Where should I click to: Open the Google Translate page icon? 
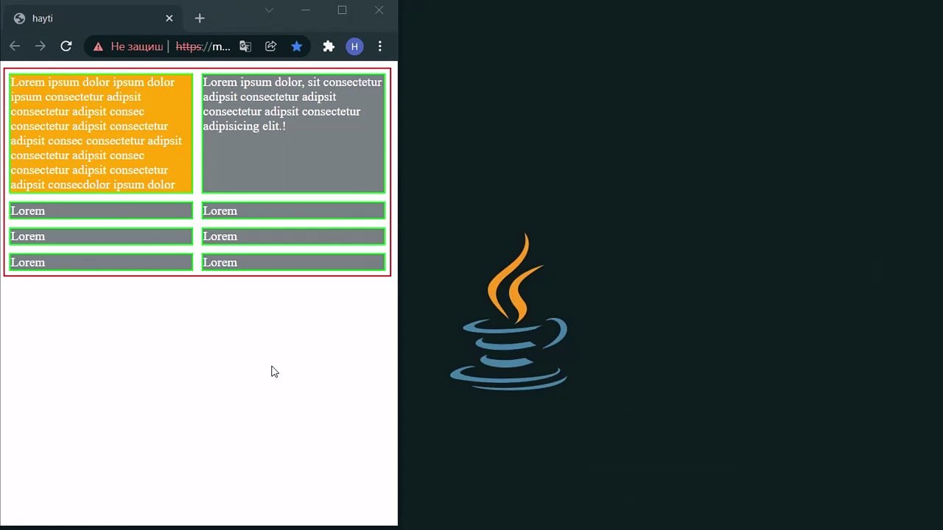245,46
